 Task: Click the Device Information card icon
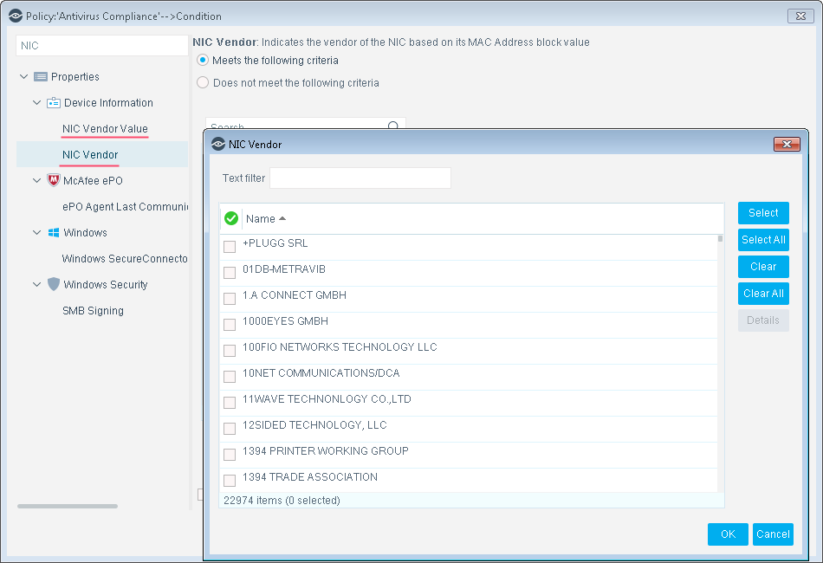[53, 103]
